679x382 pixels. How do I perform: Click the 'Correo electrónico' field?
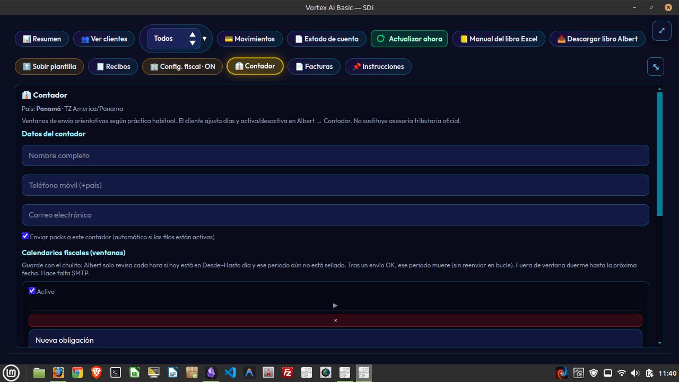pos(335,215)
